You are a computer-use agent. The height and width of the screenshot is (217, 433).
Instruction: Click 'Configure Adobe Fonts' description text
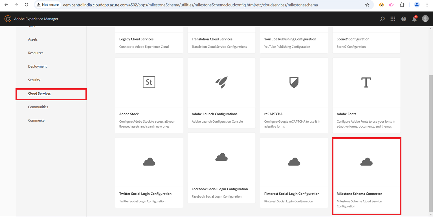point(366,124)
